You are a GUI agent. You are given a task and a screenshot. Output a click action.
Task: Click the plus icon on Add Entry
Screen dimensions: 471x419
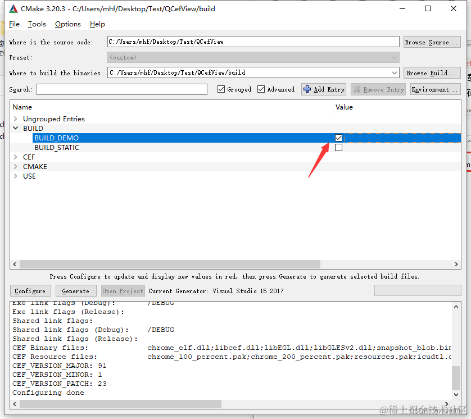click(x=307, y=89)
